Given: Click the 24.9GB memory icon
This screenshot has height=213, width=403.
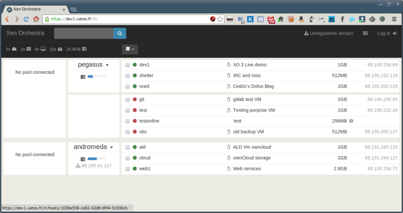Looking at the screenshot, I should (x=84, y=49).
